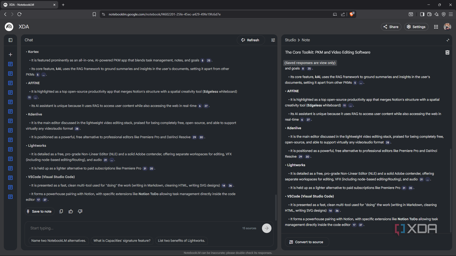Open citation 36 in chat VSCode bullet
This screenshot has height=256, width=456.
(230, 186)
